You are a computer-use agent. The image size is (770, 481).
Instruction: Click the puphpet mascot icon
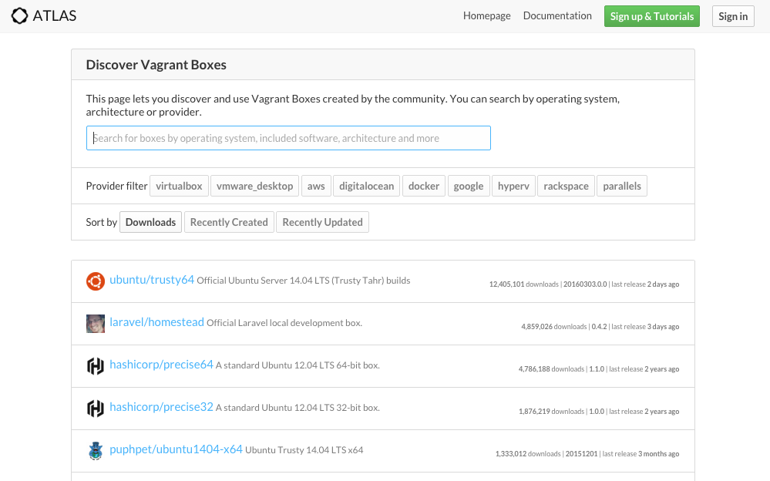coord(96,450)
